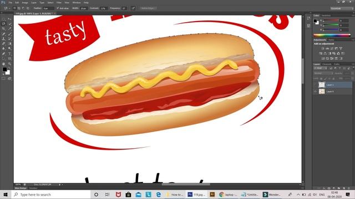Open the collapsed Properties panel icon
The image size is (355, 199).
(309, 26)
